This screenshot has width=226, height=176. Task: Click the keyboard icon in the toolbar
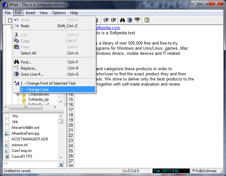(x=137, y=20)
